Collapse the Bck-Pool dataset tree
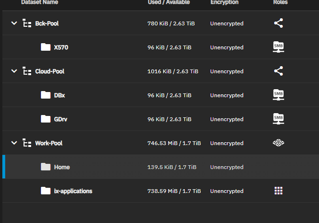This screenshot has width=319, height=223. point(14,23)
